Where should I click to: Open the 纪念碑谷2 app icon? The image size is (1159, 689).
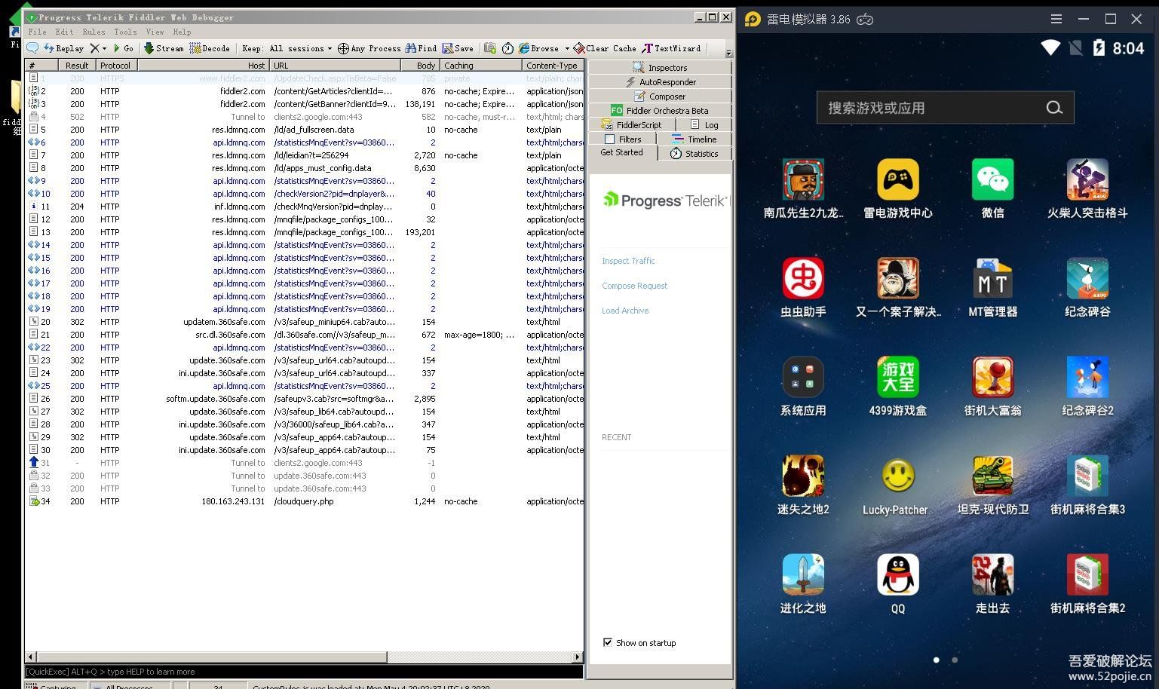click(x=1087, y=377)
